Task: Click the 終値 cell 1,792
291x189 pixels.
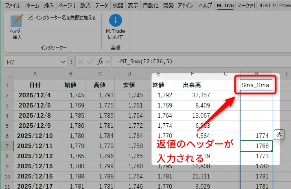Action: pyautogui.click(x=159, y=95)
